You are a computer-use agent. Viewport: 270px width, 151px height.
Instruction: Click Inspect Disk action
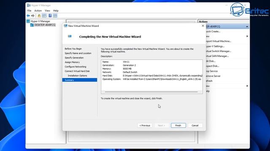point(212,66)
